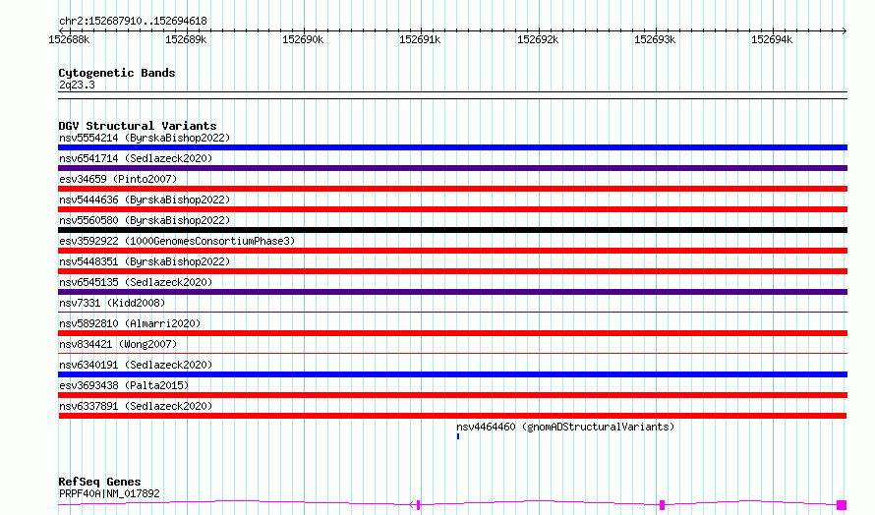This screenshot has height=515, width=875.
Task: Open nsv834421 (Wong2007) label
Action: pos(118,344)
